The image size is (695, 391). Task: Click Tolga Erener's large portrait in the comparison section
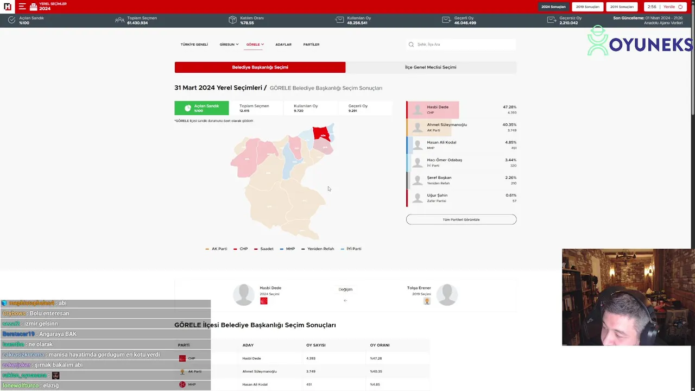point(447,294)
